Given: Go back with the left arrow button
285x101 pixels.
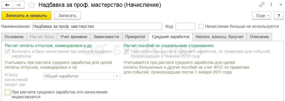Looking at the screenshot, I should [x=7, y=5].
